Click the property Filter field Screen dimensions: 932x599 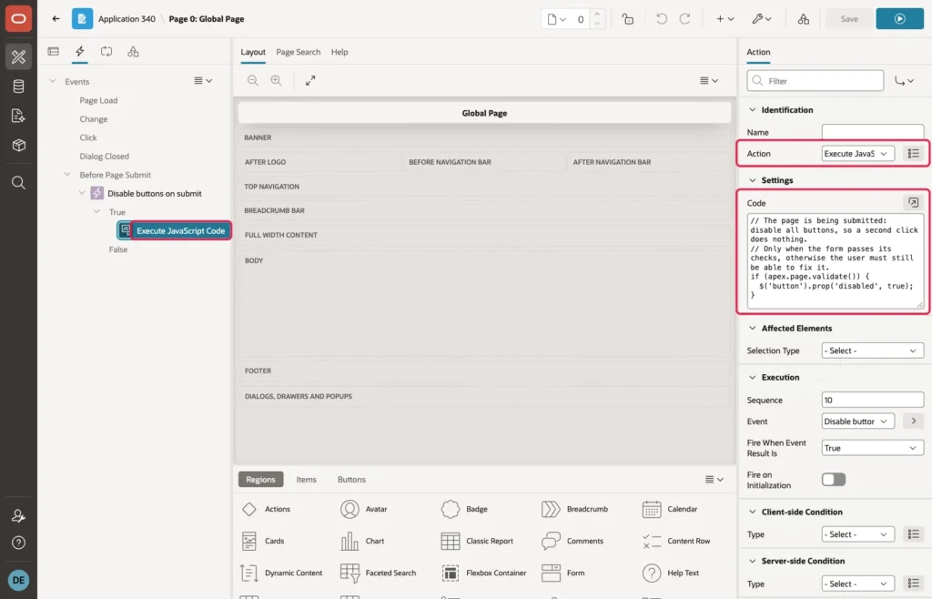(815, 81)
